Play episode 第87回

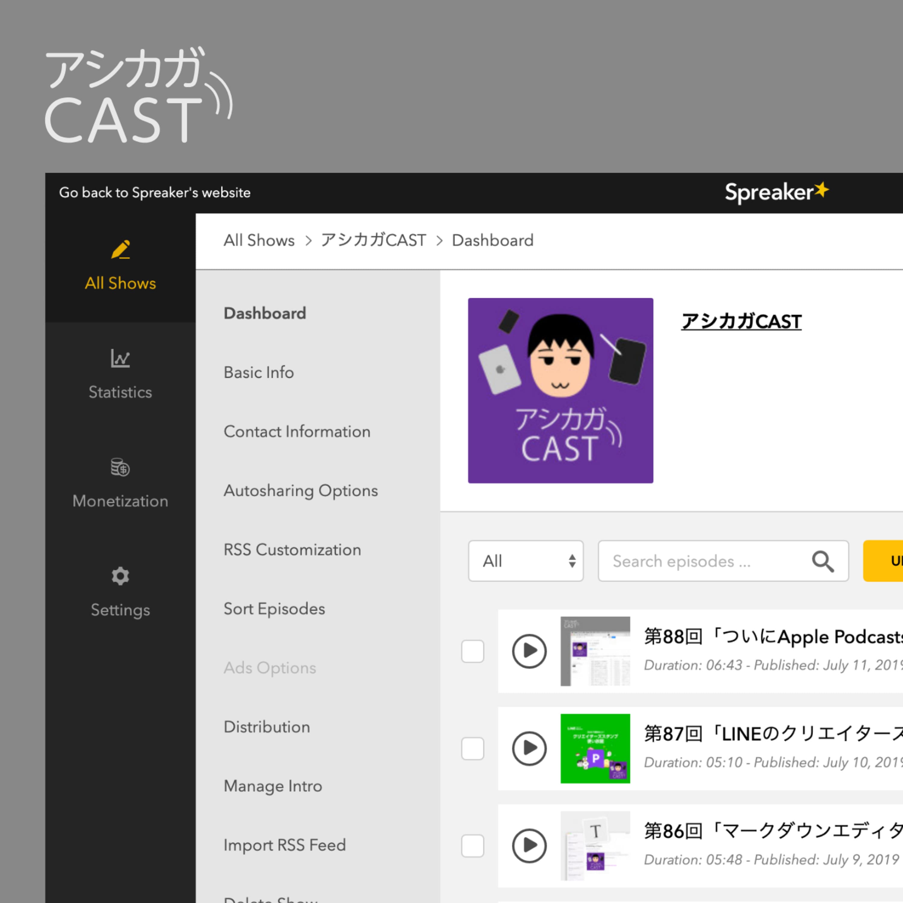click(x=529, y=748)
